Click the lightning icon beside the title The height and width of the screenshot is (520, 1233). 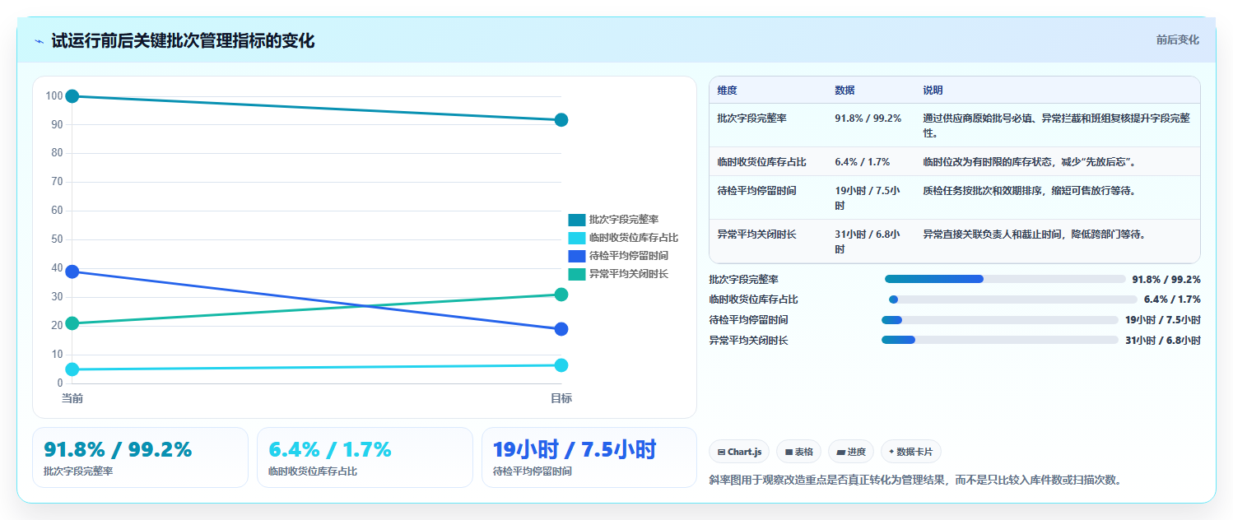point(39,41)
